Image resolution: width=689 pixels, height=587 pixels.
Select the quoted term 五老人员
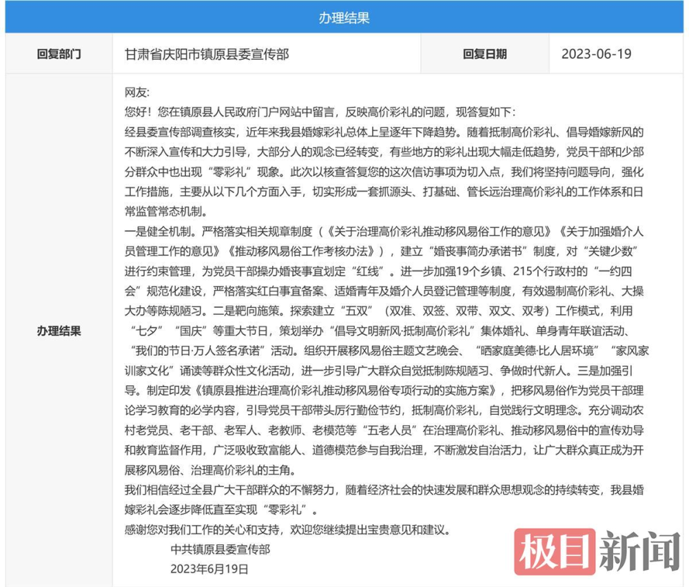[390, 430]
